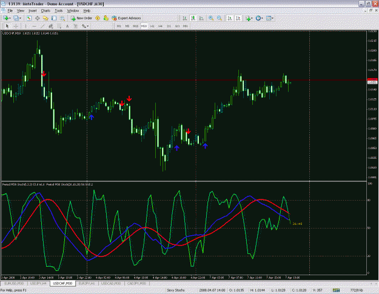The image size is (379, 294).
Task: Zoom in on the chart
Action: (211, 18)
